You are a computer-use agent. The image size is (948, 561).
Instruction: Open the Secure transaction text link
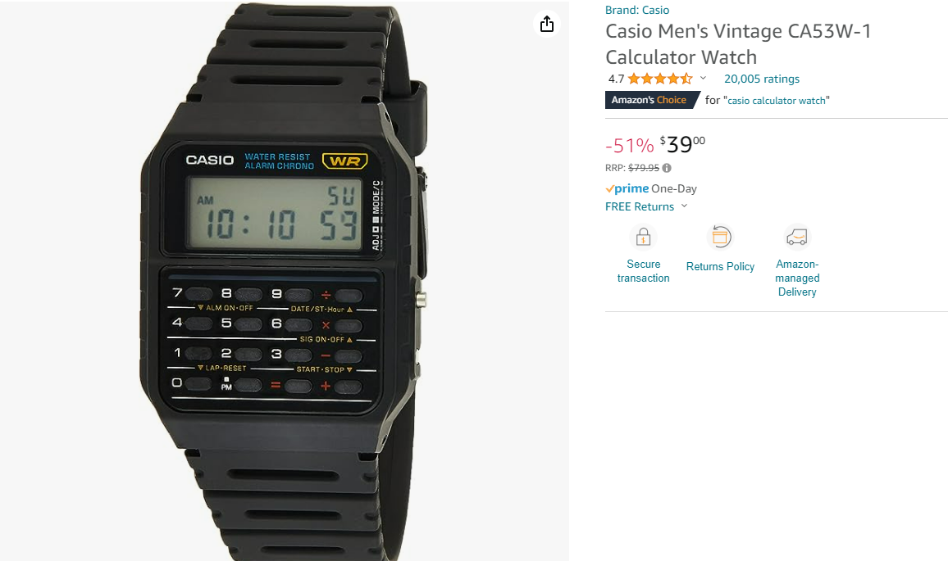tap(643, 271)
